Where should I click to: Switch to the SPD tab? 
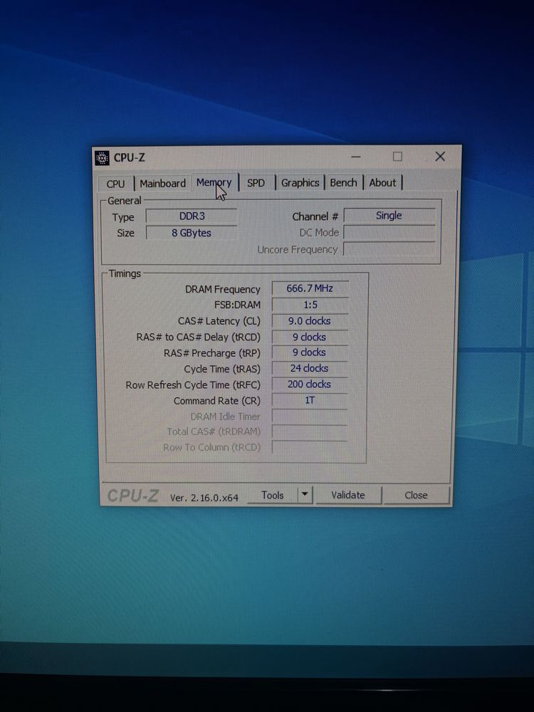click(256, 183)
